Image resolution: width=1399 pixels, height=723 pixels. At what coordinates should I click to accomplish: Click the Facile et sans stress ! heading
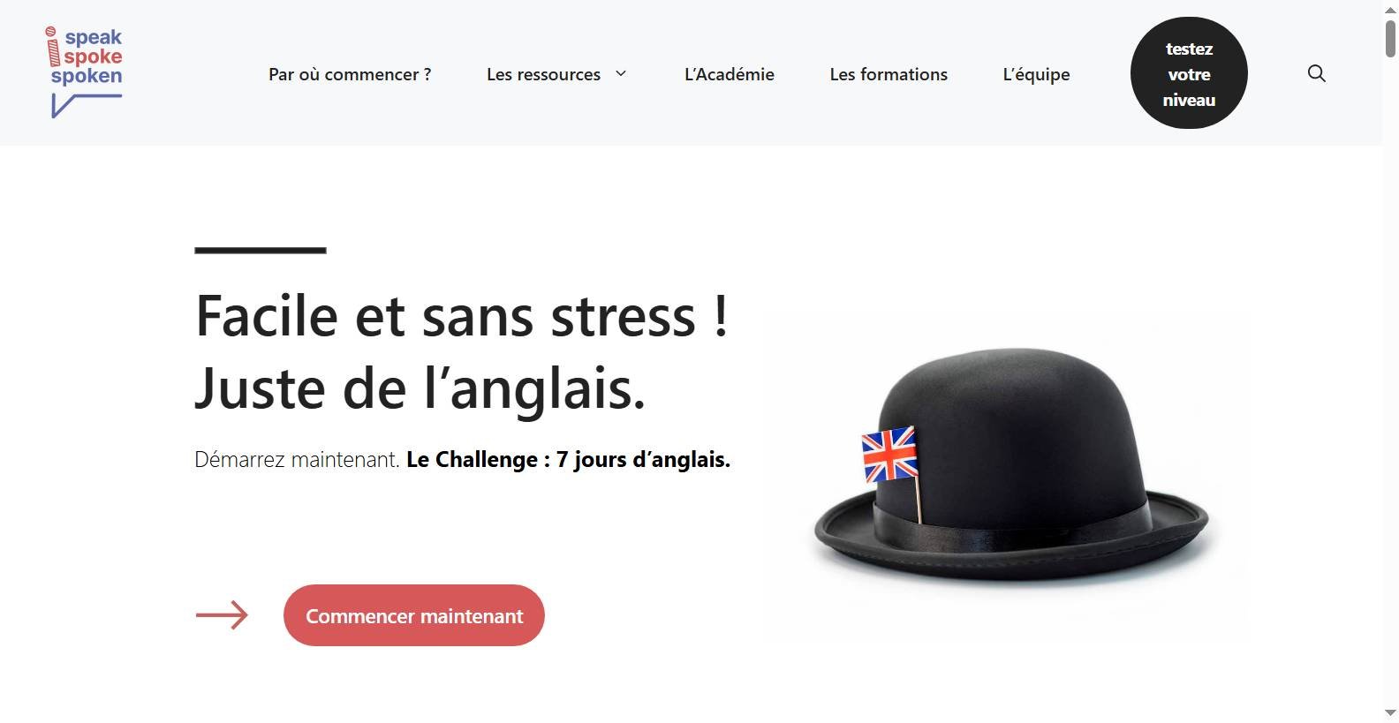click(x=462, y=315)
